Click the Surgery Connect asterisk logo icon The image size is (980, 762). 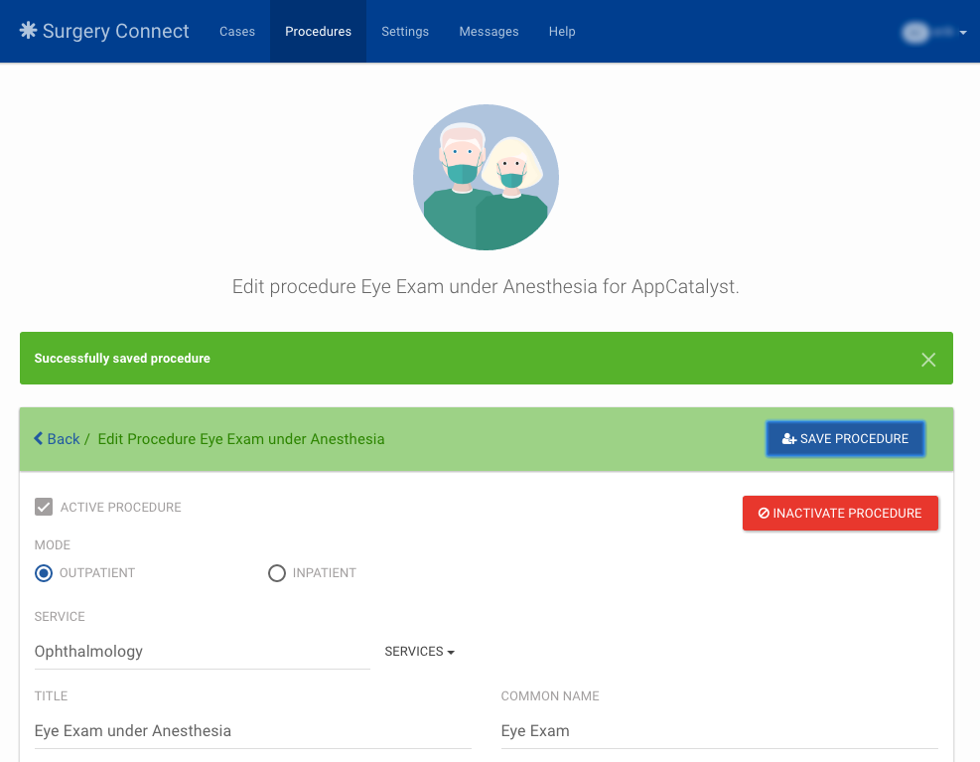[x=28, y=31]
